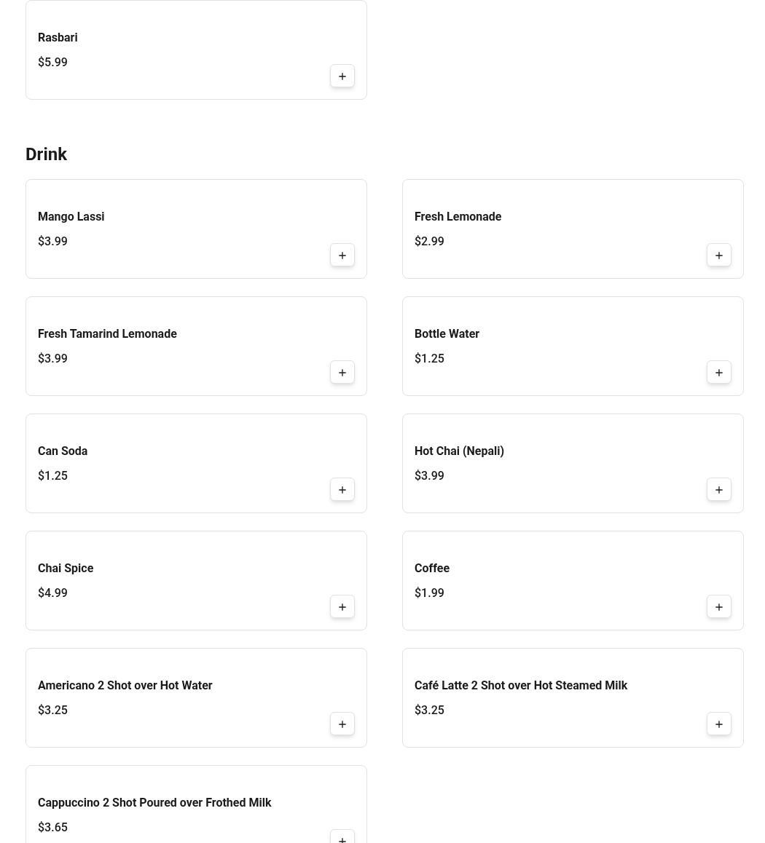Add Americano 2 Shot to cart

click(x=342, y=724)
